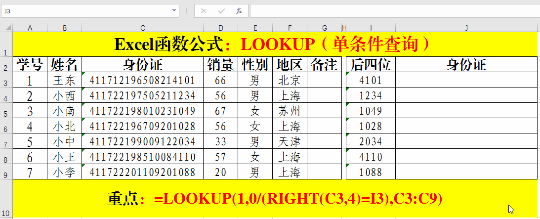The width and height of the screenshot is (540, 219).
Task: Select the cell with name 小王
Action: tap(64, 156)
